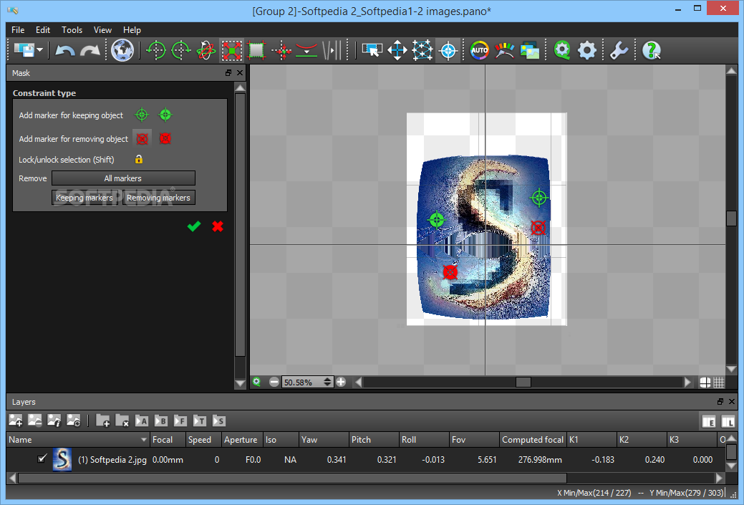Viewport: 744px width, 505px height.
Task: Toggle the blue mask target tool in toolbar
Action: [448, 50]
